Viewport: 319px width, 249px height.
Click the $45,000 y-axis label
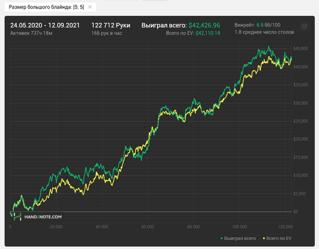tap(300, 49)
